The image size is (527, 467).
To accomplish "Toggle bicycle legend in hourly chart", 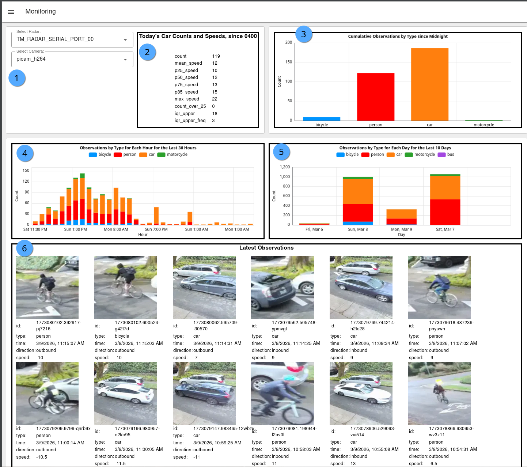I will [x=100, y=155].
